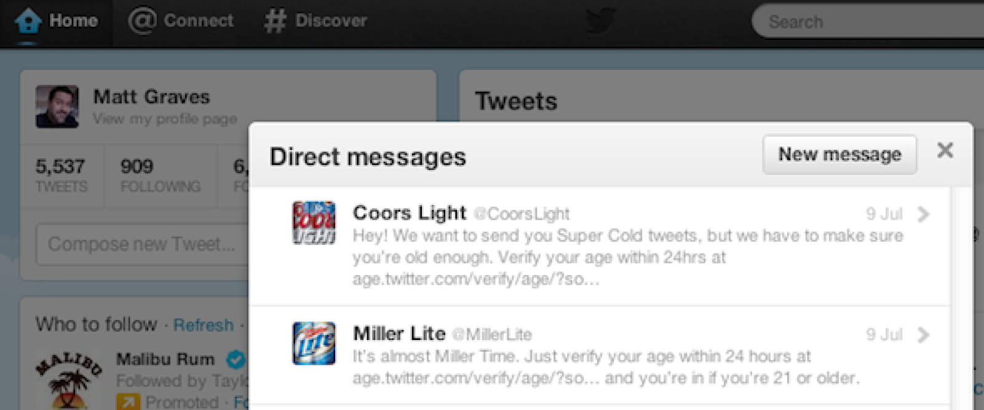
Task: Click the Twitter bird logo
Action: (x=600, y=21)
